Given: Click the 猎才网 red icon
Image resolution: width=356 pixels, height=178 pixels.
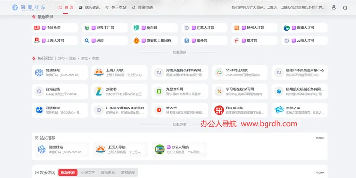Looking at the screenshot, I should pyautogui.click(x=237, y=41).
